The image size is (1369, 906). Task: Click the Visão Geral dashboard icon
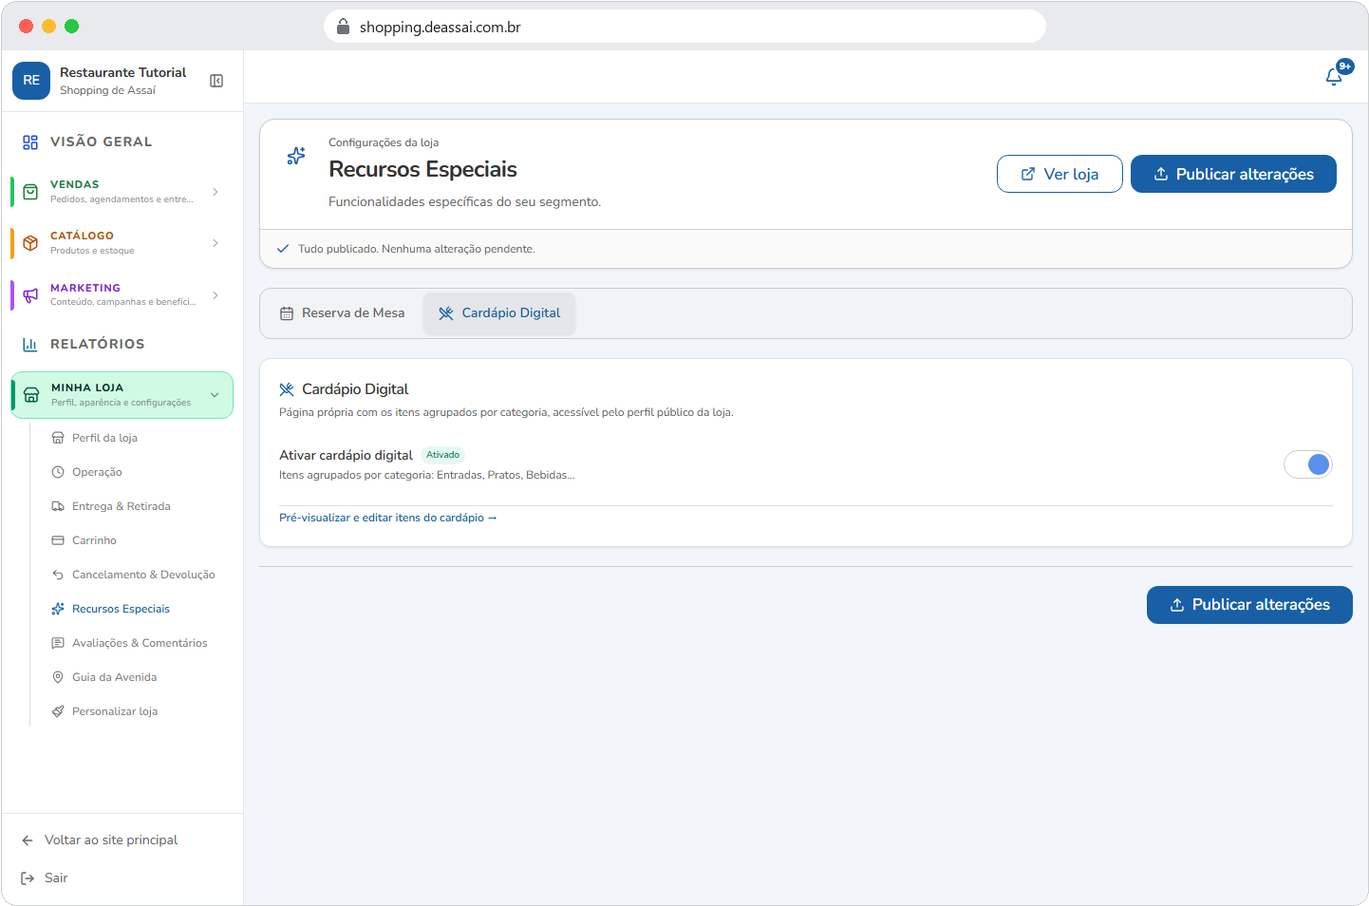click(x=30, y=142)
